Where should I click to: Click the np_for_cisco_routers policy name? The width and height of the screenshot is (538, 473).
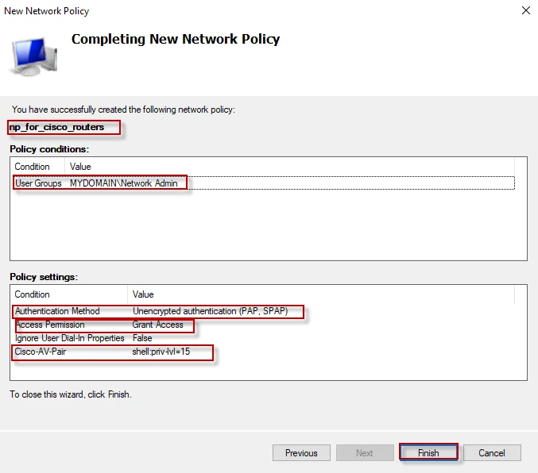tap(56, 127)
